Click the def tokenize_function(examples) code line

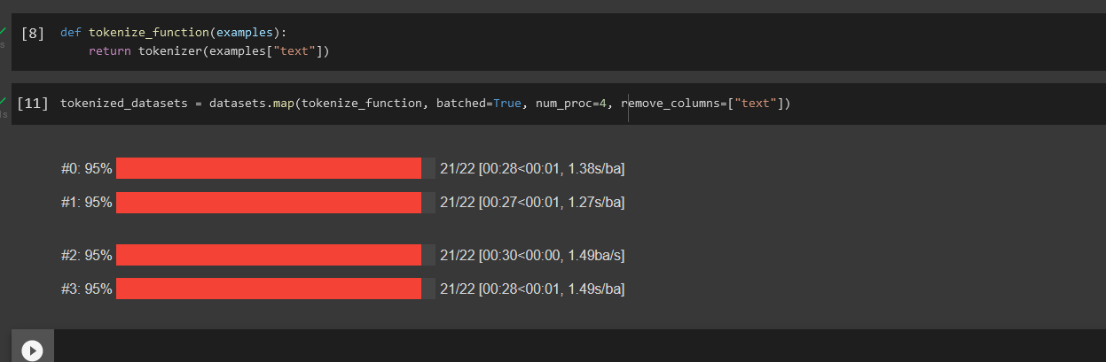coord(173,33)
